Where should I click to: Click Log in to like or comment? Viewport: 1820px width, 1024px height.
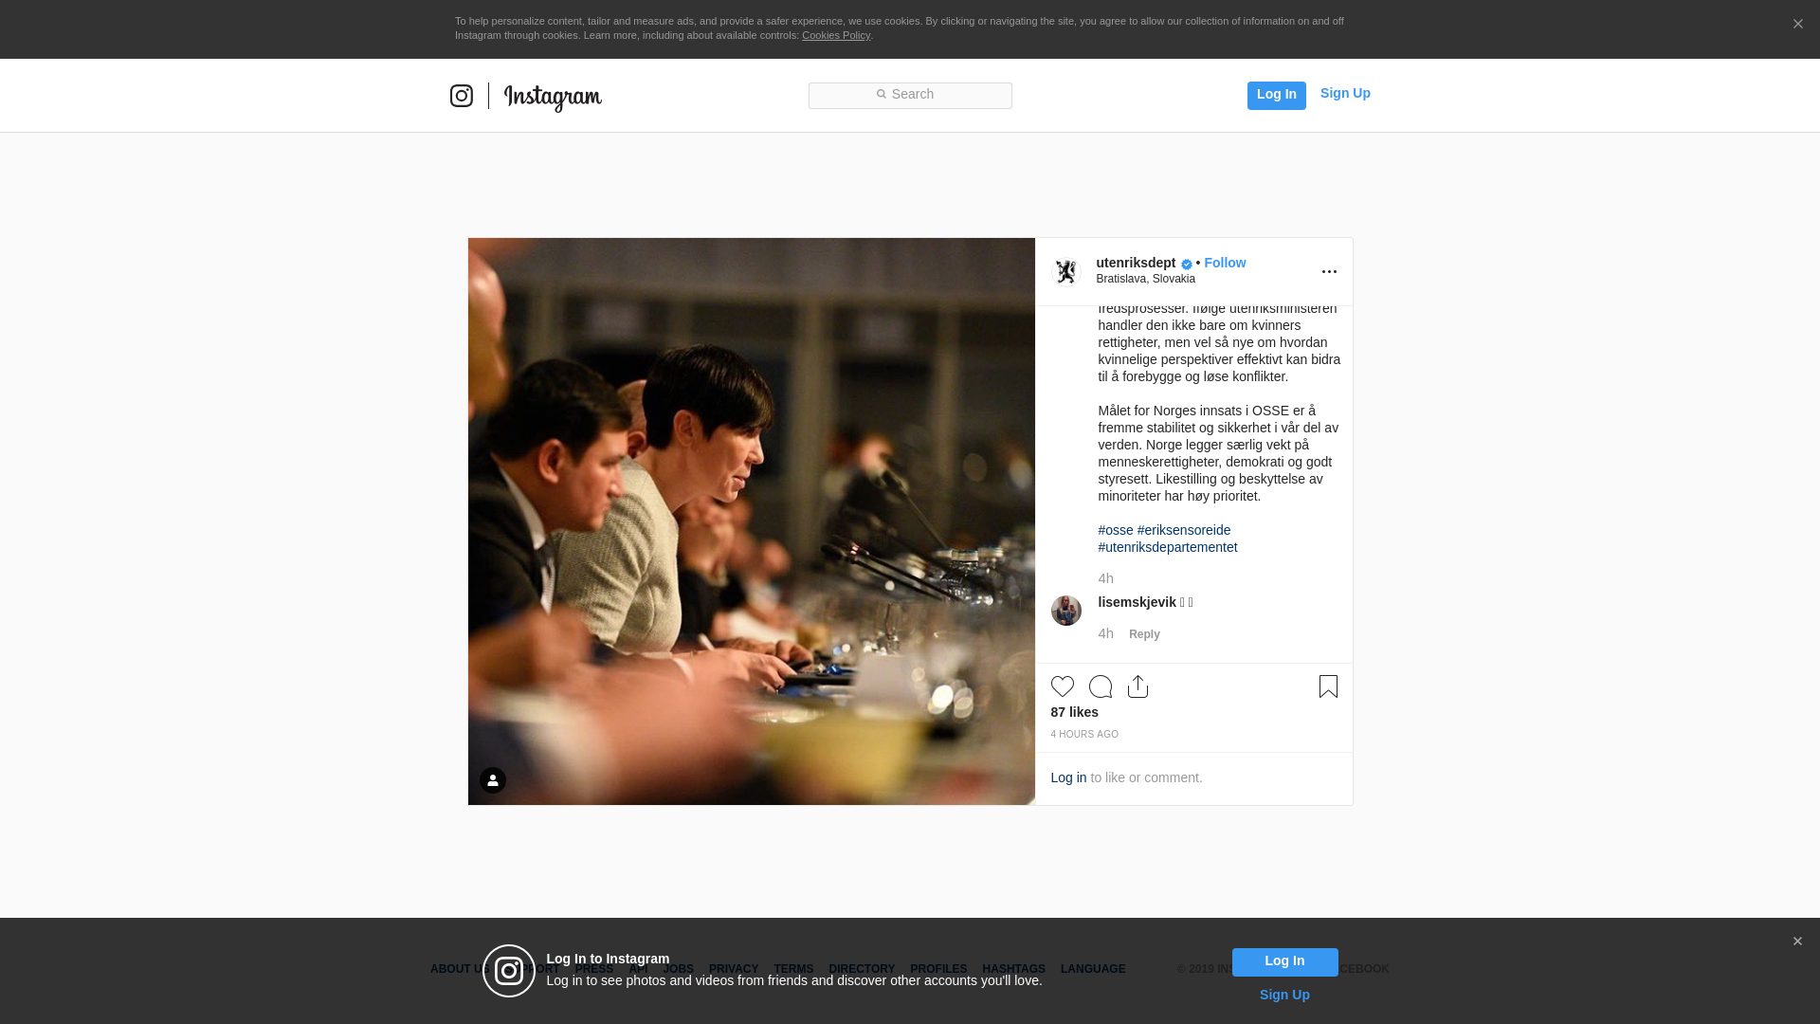[1068, 777]
